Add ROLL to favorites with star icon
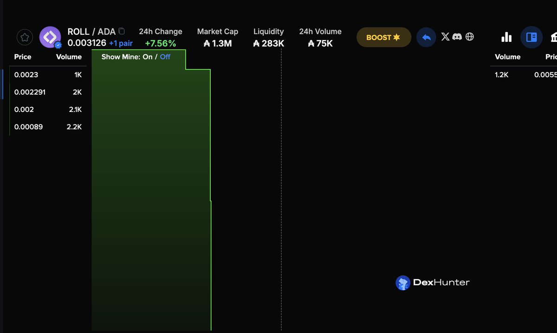 pos(25,38)
